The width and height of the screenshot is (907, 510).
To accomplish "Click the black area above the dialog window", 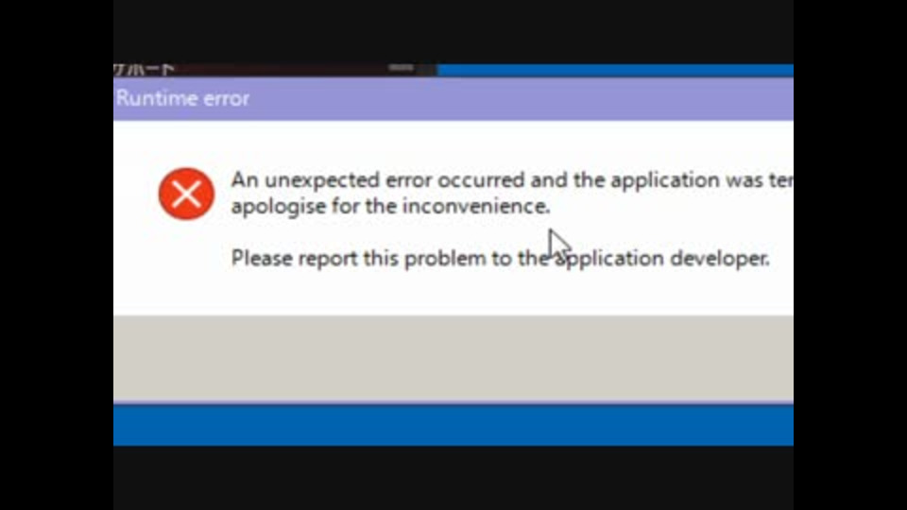I will point(453,31).
